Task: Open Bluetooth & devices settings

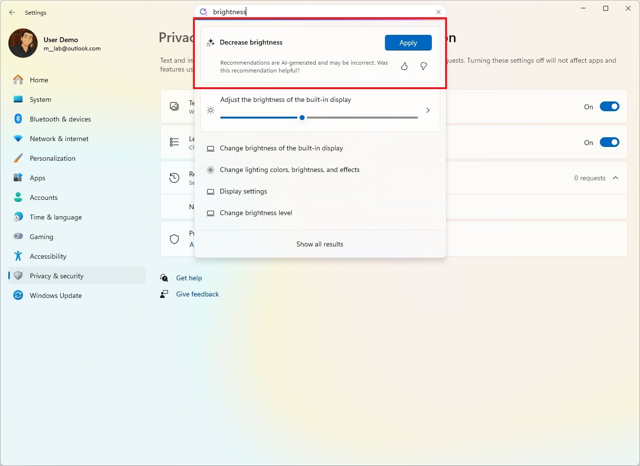Action: [x=61, y=119]
